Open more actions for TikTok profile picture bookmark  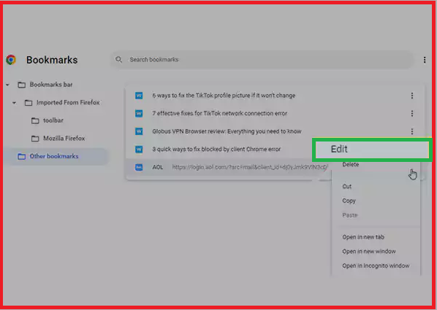(412, 96)
